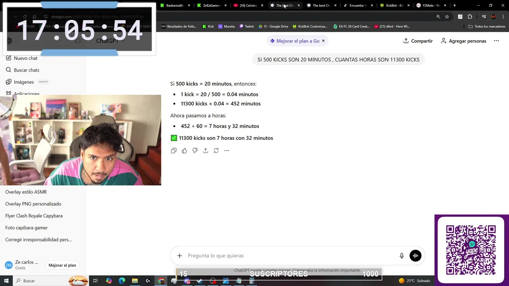The width and height of the screenshot is (509, 286).
Task: Start a Nuevo chat
Action: (22, 58)
